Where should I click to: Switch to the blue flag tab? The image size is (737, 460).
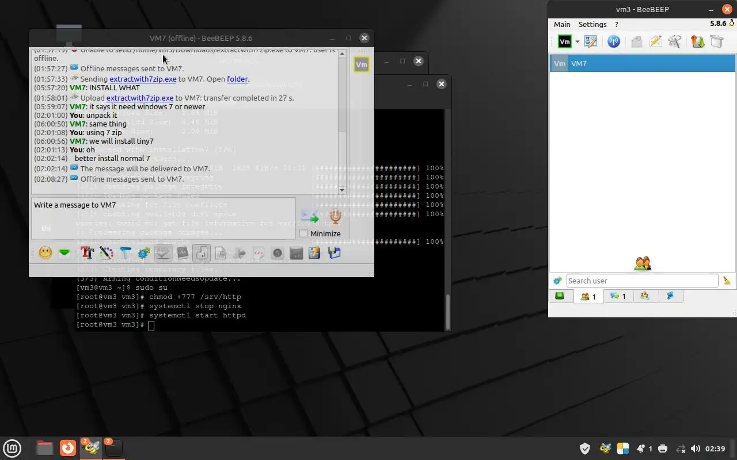click(670, 296)
